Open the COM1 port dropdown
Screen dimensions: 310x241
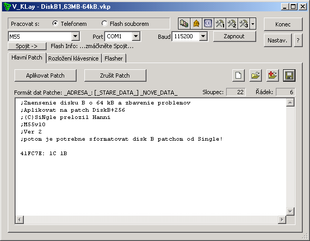click(136, 36)
